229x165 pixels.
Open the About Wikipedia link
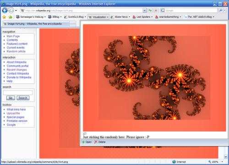point(16,62)
